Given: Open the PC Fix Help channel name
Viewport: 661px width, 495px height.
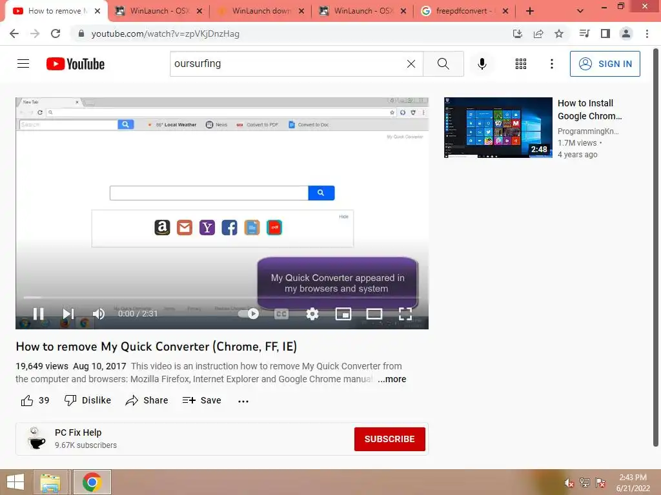Looking at the screenshot, I should (x=78, y=432).
